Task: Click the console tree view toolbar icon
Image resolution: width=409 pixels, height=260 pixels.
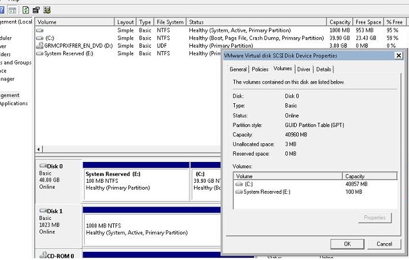Action: click(x=12, y=10)
